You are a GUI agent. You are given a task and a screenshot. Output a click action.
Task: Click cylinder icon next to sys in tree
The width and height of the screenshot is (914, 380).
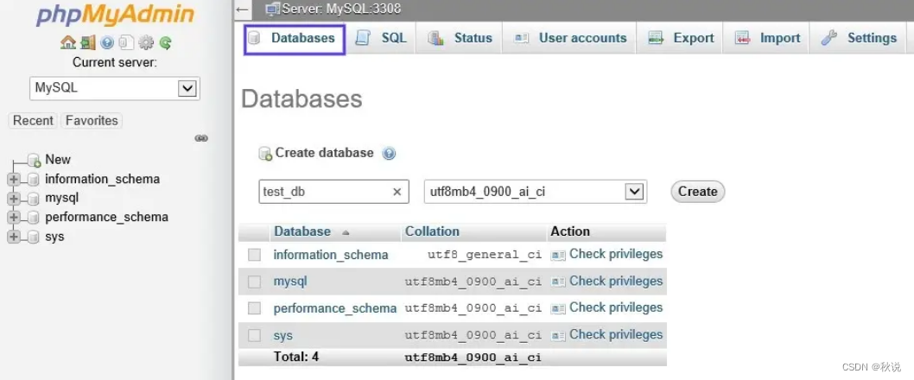[x=33, y=237]
